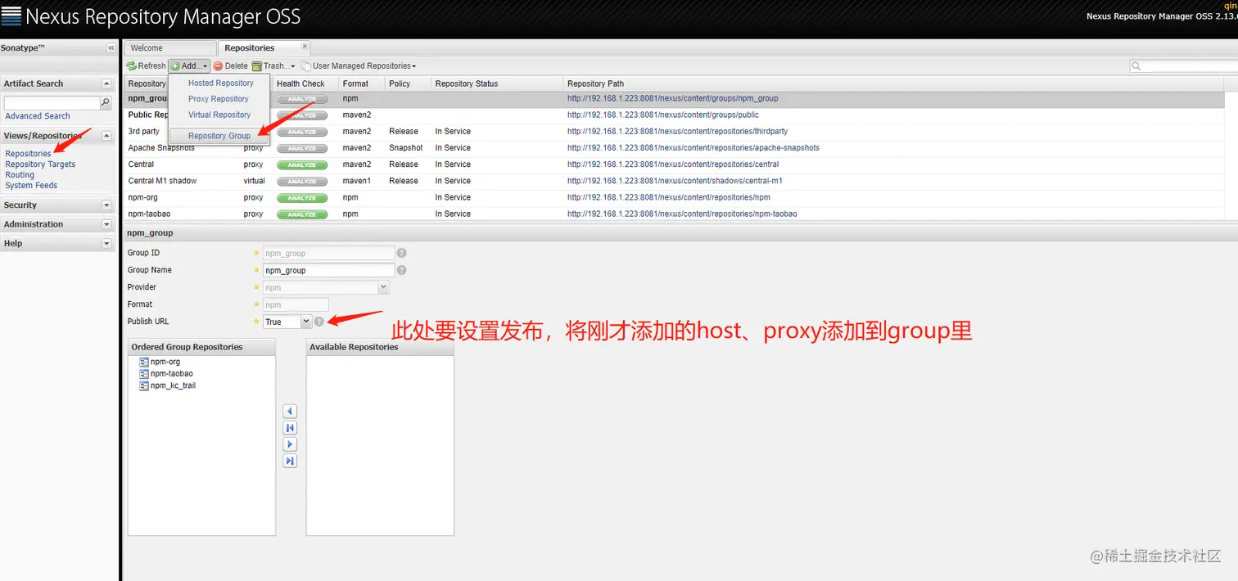Image resolution: width=1238 pixels, height=581 pixels.
Task: Click the icon beside npm-taobao in ordered list
Action: [x=143, y=374]
